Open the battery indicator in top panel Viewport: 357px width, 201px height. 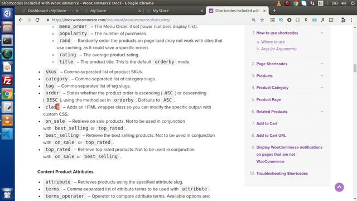point(335,3)
